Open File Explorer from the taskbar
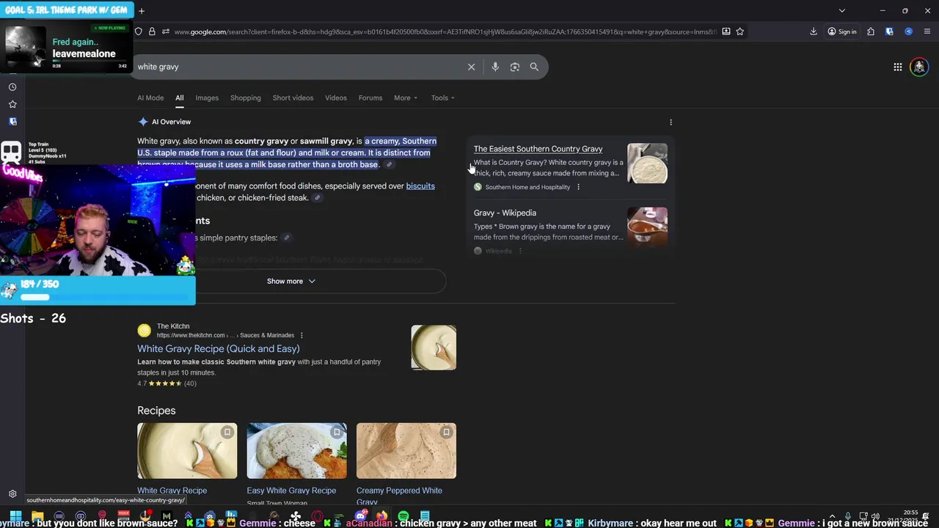The height and width of the screenshot is (528, 939). pos(37,516)
